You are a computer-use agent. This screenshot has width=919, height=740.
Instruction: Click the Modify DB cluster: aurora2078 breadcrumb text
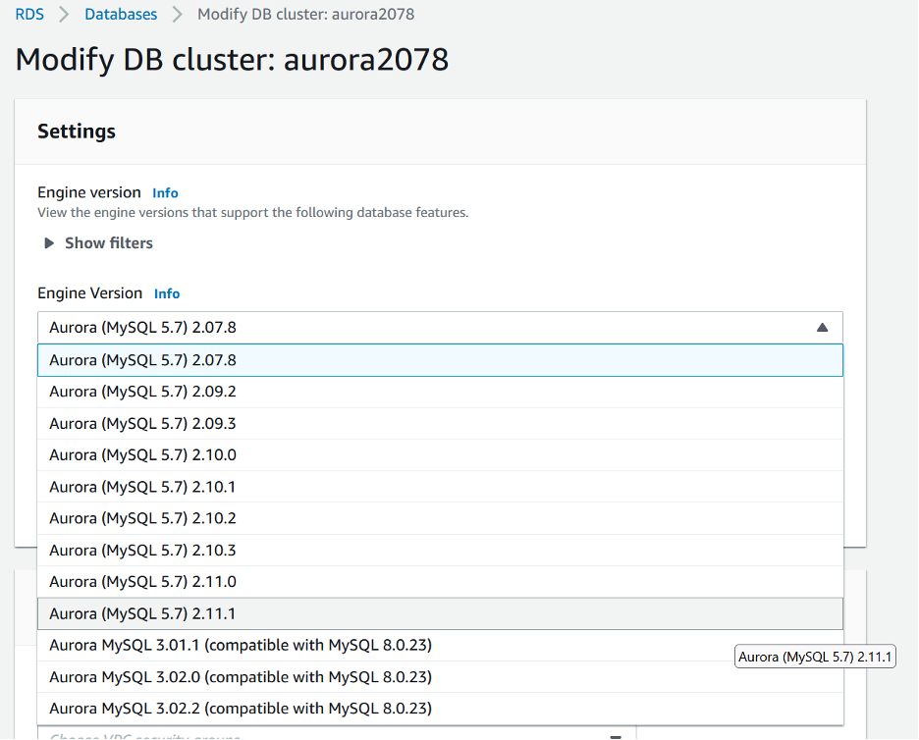pos(306,14)
